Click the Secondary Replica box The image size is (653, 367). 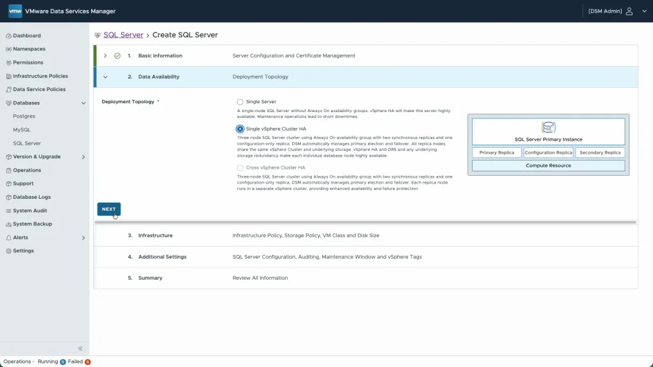599,153
